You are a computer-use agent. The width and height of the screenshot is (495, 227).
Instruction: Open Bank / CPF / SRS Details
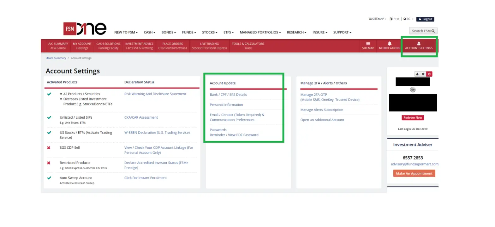point(228,94)
